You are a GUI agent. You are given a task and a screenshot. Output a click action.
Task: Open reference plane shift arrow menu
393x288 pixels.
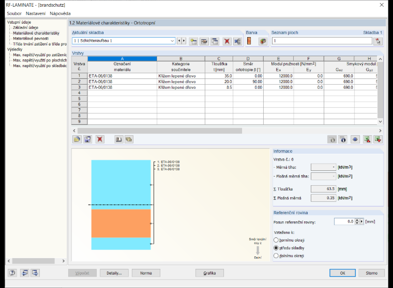pyautogui.click(x=361, y=221)
